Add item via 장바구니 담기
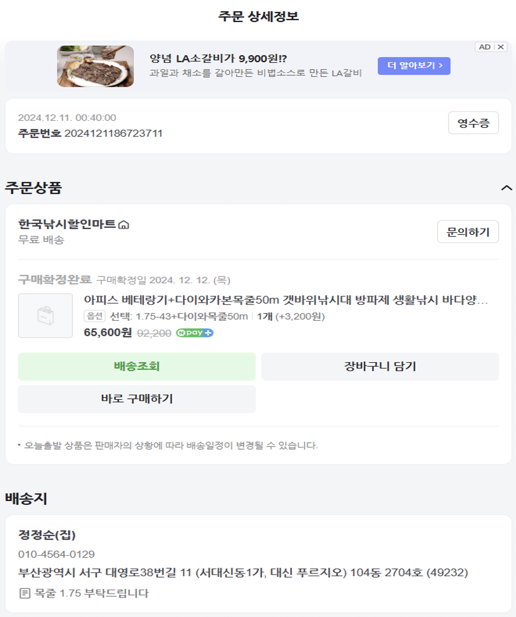Viewport: 516px width, 617px height. click(380, 366)
